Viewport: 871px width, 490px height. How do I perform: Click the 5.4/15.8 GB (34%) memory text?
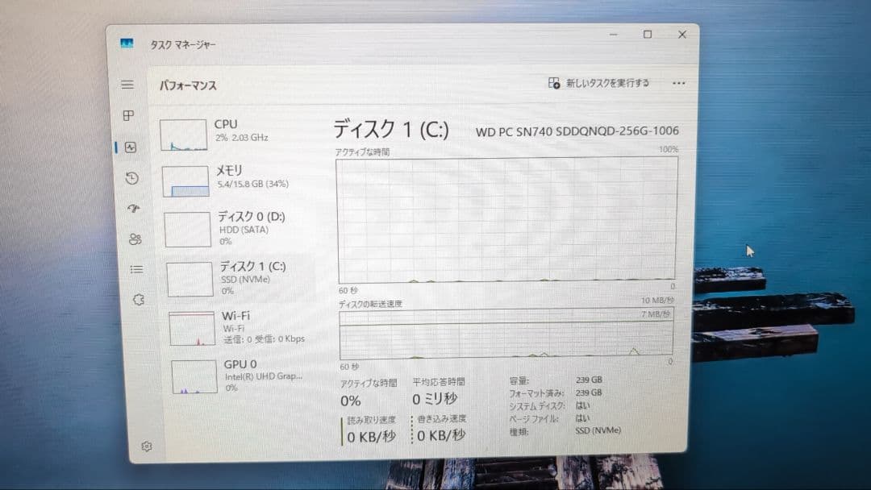252,184
